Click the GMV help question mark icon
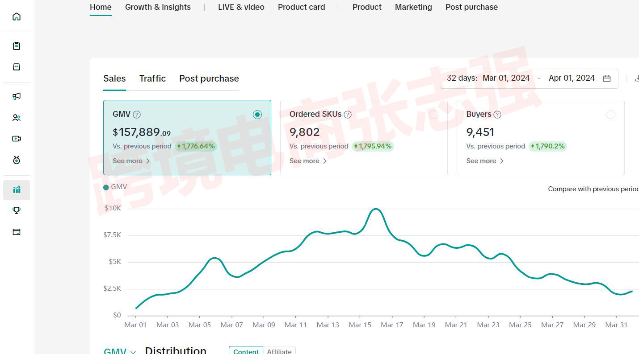The width and height of the screenshot is (639, 354). pos(137,115)
